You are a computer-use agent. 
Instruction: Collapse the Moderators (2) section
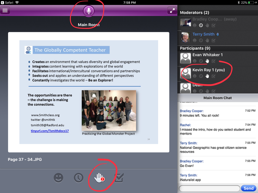pos(193,12)
